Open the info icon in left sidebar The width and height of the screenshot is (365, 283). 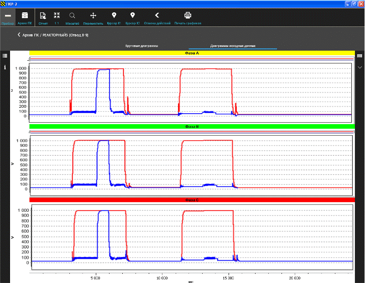coord(5,67)
